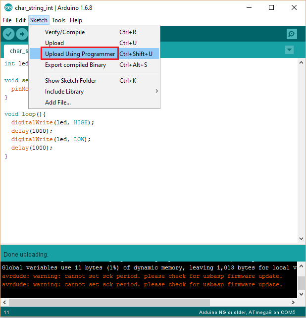Click the console horizontal scrollbar thumb
This screenshot has height=318, width=306.
click(x=109, y=302)
